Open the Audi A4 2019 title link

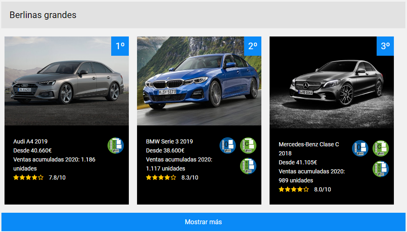click(30, 141)
